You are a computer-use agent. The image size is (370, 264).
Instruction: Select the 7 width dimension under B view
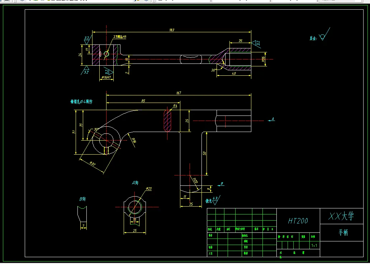point(83,226)
